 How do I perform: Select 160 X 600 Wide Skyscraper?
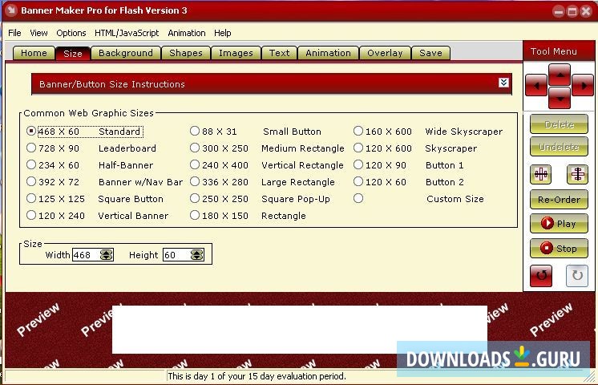click(428, 132)
